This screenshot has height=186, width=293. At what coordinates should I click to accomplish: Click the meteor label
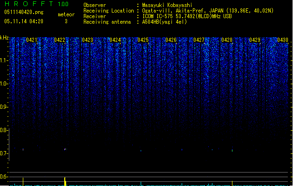pos(66,14)
